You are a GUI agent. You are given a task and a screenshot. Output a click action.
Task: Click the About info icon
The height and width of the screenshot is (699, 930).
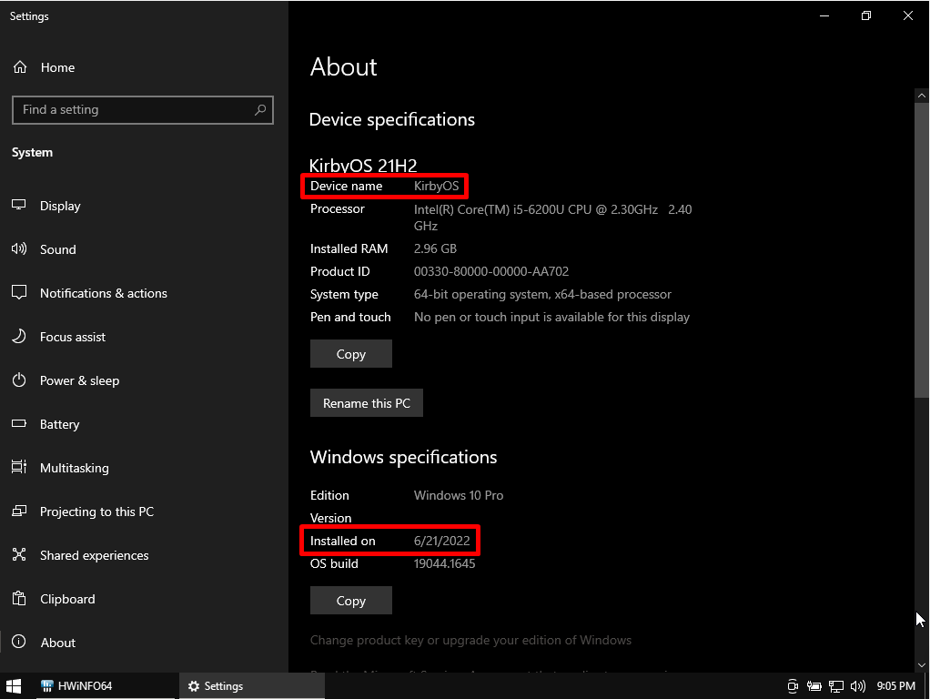[19, 642]
